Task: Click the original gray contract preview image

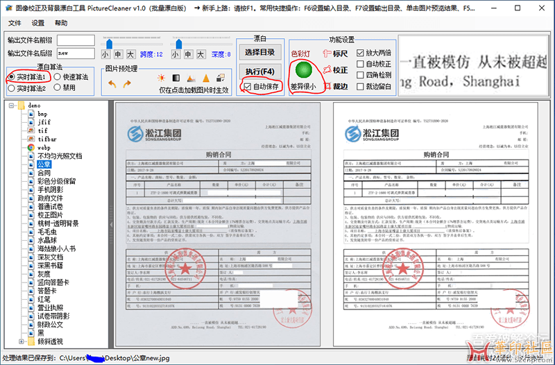Action: [x=218, y=224]
